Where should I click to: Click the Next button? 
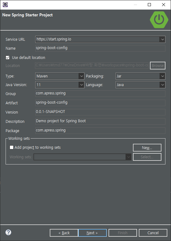click(92, 233)
